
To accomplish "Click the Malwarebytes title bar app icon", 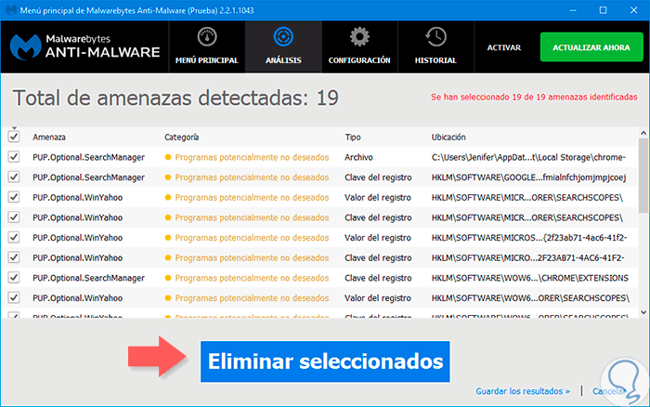I will [x=11, y=10].
